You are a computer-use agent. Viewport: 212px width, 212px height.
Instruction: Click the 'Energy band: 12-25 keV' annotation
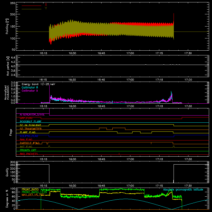38,84
